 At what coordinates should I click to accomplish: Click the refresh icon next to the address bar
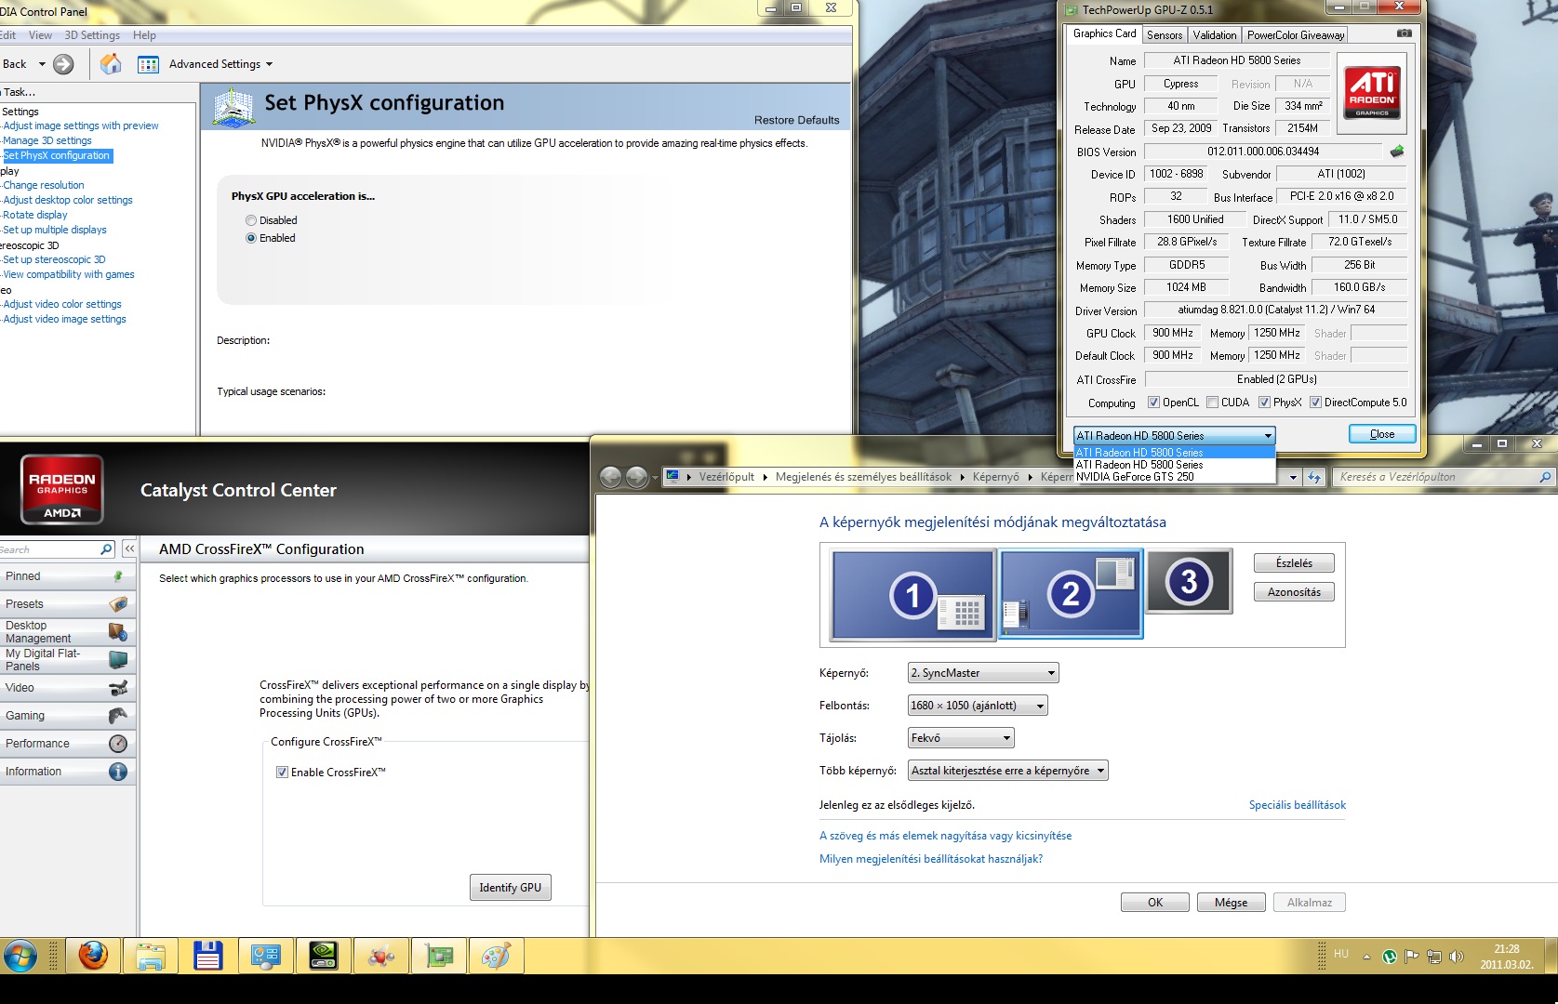[x=1313, y=477]
